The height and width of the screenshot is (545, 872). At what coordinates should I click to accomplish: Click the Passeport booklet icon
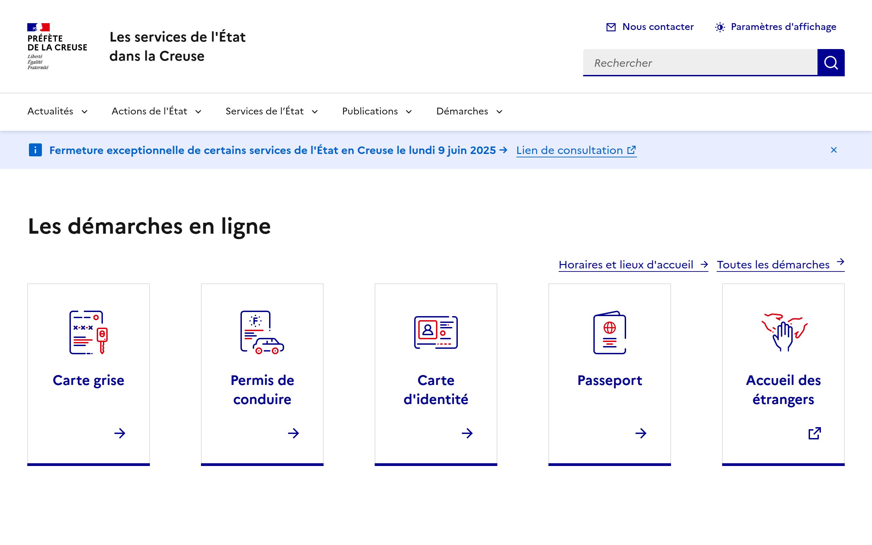pos(609,332)
